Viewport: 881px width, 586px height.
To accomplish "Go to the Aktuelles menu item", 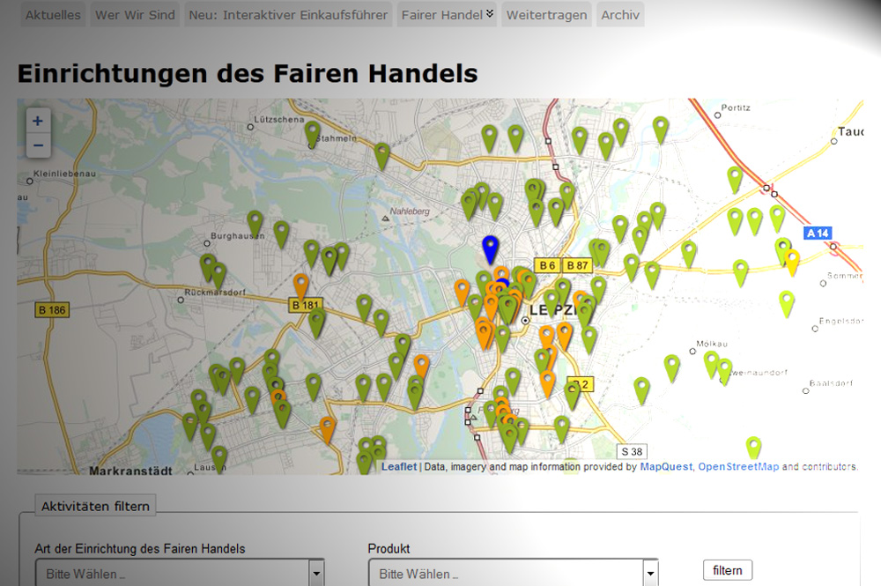I will [x=52, y=14].
